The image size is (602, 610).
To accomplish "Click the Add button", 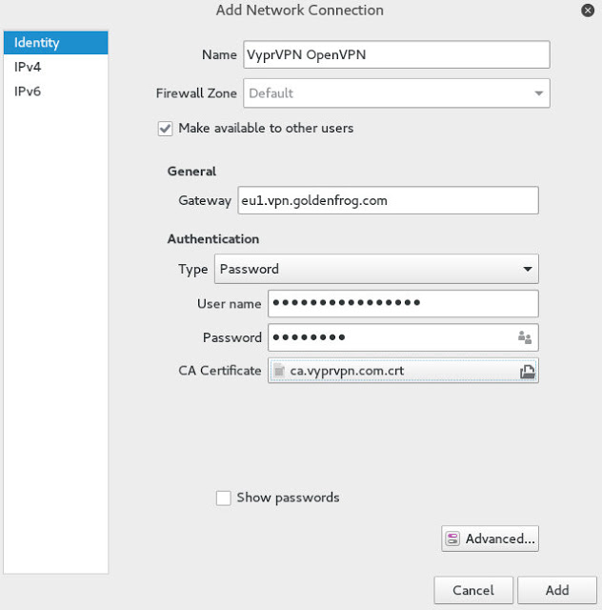I will [x=557, y=590].
